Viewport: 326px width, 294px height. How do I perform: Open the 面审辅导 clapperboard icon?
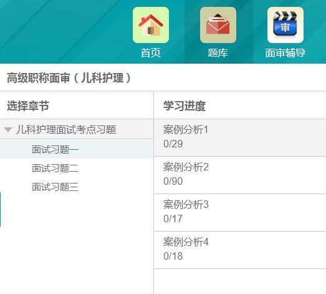285,25
